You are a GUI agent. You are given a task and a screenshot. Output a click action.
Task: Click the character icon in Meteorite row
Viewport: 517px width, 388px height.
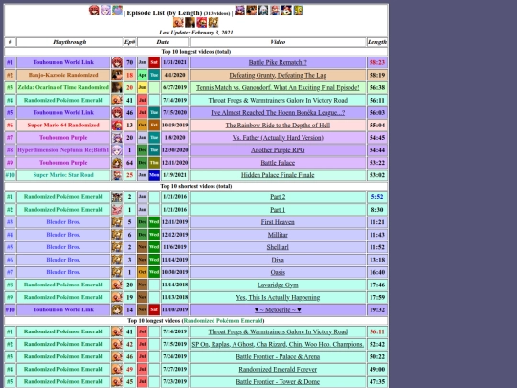pos(117,309)
